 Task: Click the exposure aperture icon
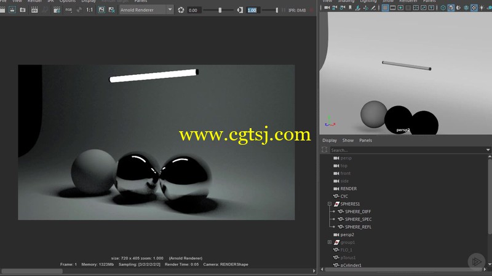point(181,10)
